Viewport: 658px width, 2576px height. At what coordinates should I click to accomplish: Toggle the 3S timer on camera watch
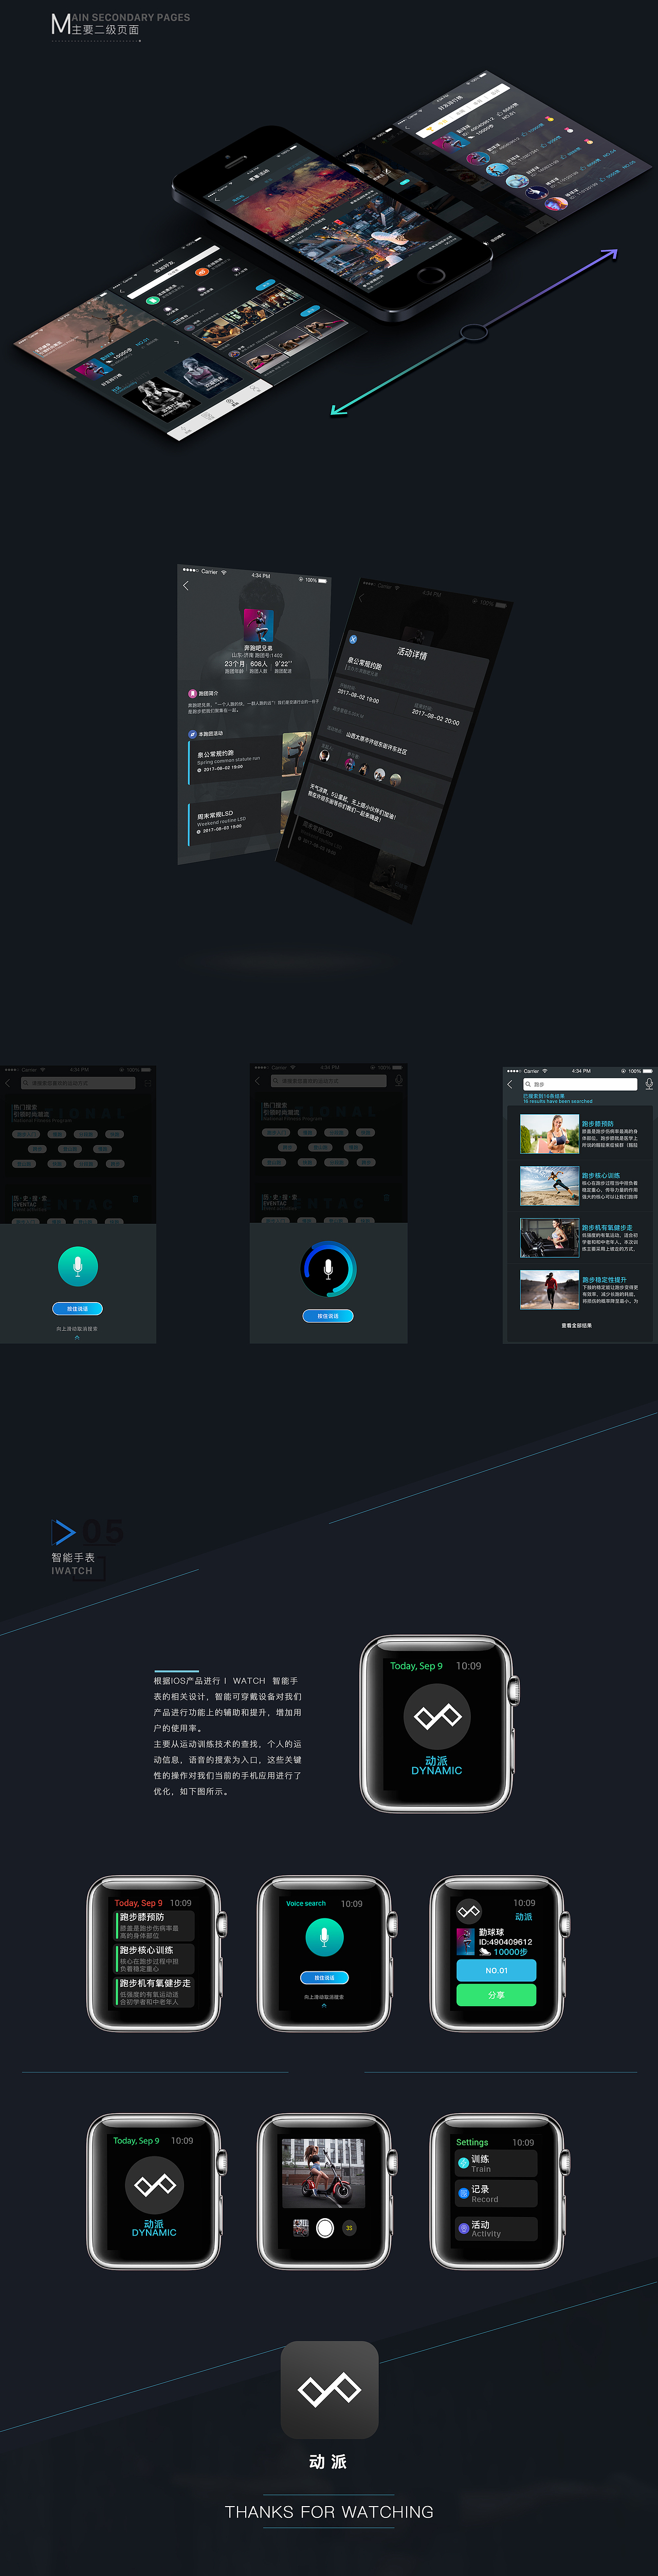tap(349, 2228)
